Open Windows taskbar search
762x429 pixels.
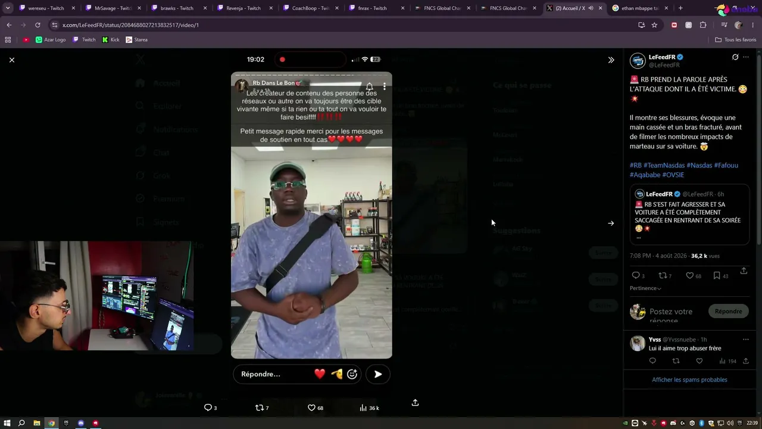tap(21, 423)
